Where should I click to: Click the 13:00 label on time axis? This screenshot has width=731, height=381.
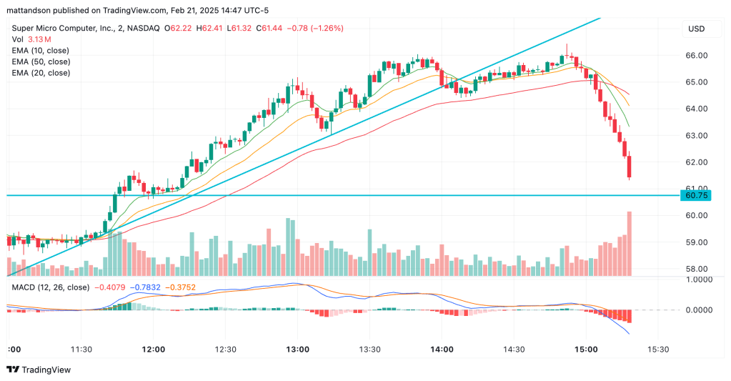297,350
